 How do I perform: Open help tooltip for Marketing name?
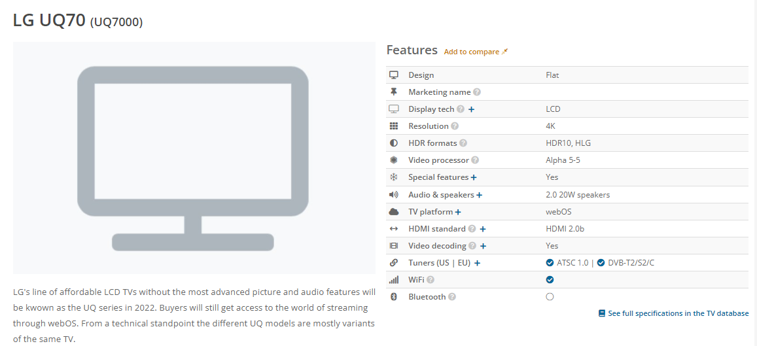pos(477,92)
